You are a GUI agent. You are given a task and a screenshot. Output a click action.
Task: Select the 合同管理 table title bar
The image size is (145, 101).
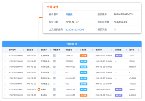click(72, 44)
